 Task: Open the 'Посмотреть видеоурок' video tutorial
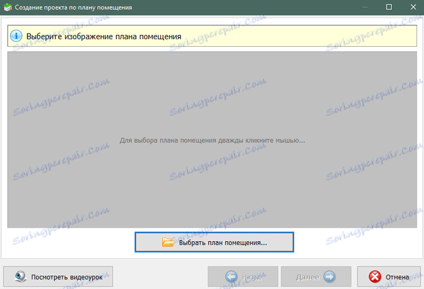tap(58, 277)
